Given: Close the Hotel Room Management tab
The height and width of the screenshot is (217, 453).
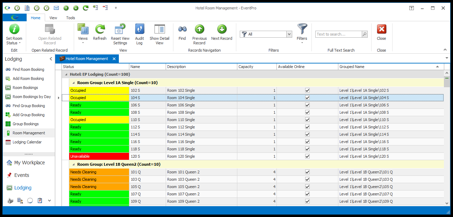Looking at the screenshot, I should (114, 59).
